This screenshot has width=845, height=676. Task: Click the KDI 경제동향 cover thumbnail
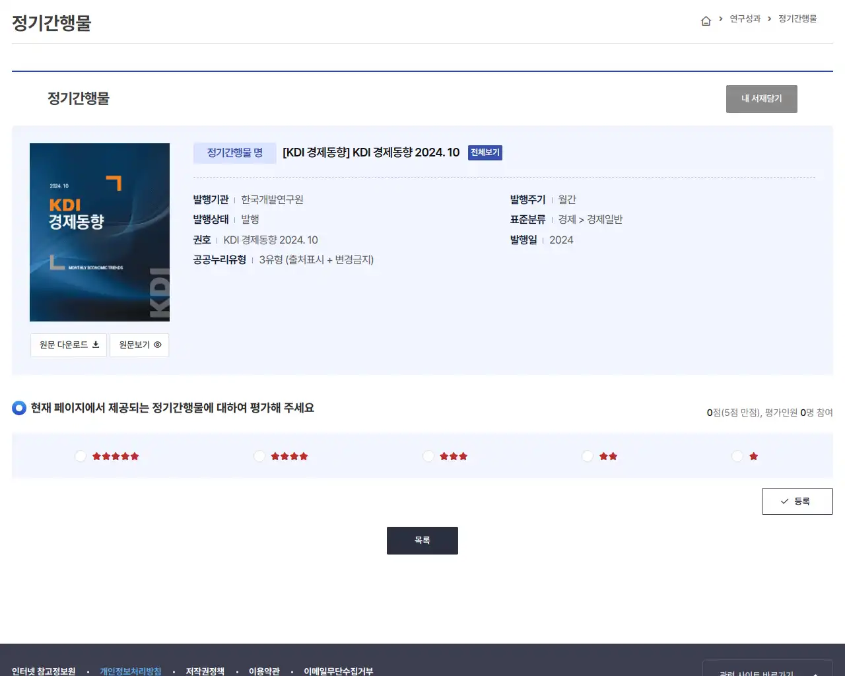click(x=99, y=231)
